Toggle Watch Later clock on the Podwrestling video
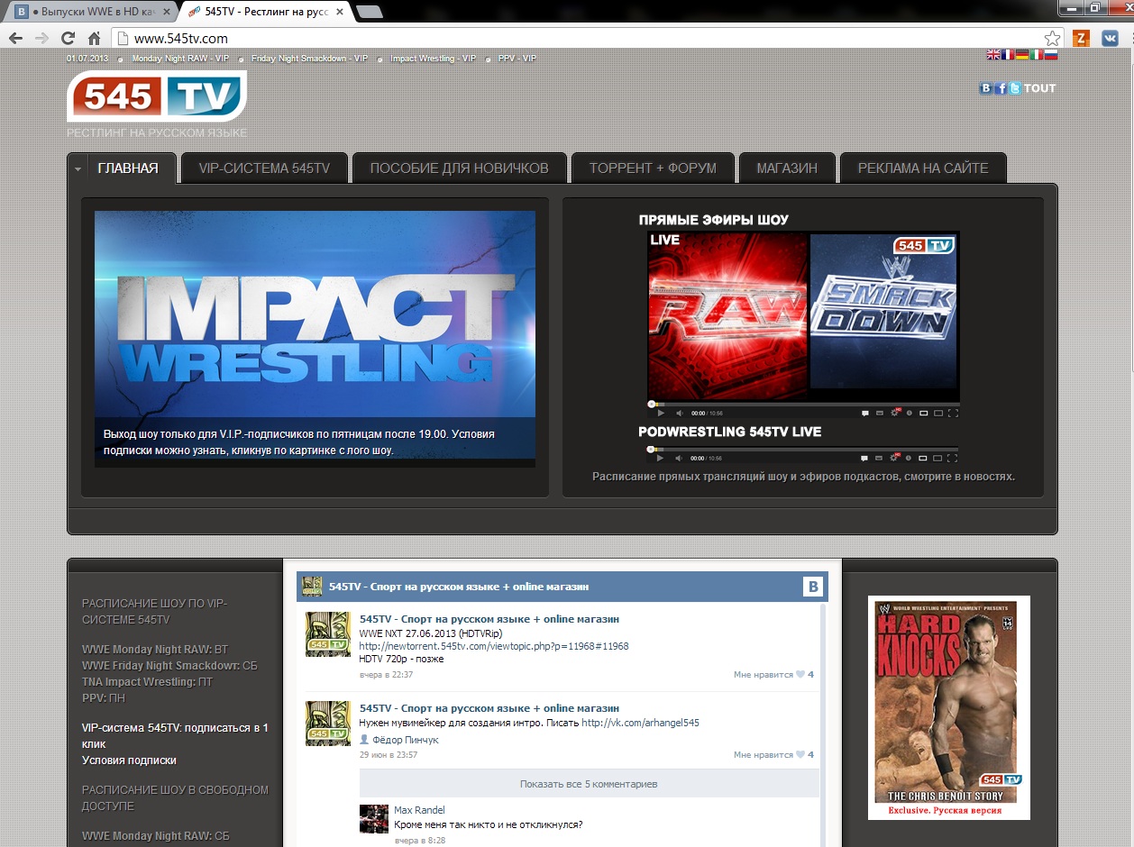Image resolution: width=1134 pixels, height=847 pixels. click(x=909, y=458)
